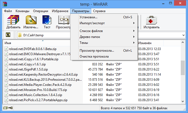Select rsload.net.Kaspersky.RectorDecryptor.v2.6.4.0.zip file
The width and height of the screenshot is (188, 113).
click(x=43, y=75)
